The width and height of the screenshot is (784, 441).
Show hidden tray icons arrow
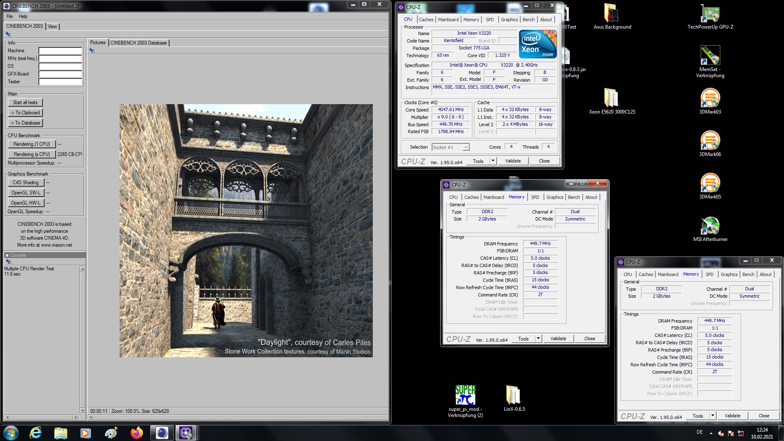[711, 433]
